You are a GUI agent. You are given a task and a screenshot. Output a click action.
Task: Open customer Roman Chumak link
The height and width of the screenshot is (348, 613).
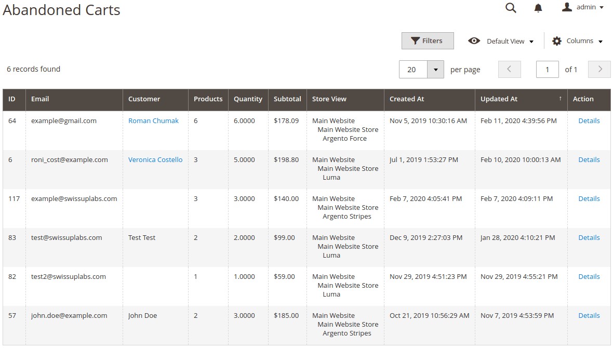(153, 121)
